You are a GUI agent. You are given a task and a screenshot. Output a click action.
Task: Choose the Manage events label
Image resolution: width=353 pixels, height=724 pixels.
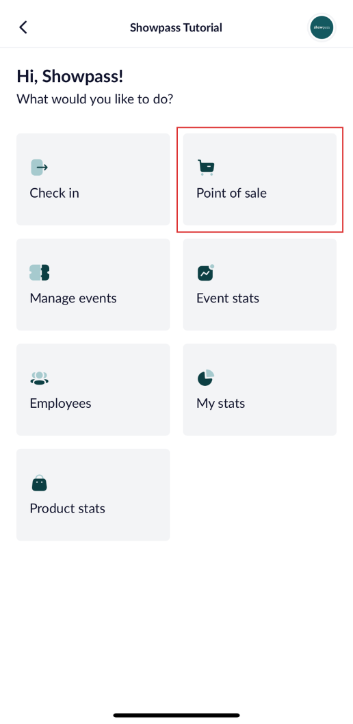coord(73,298)
